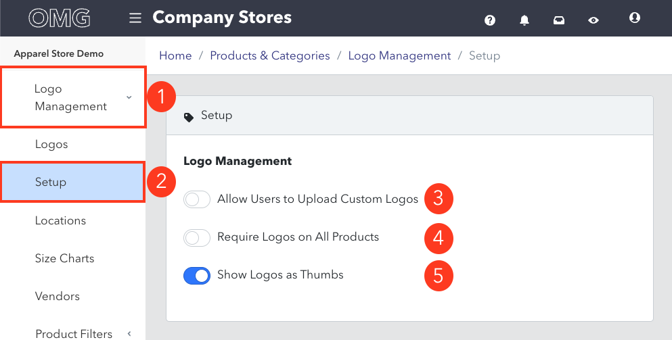Collapse the Logo Management chevron

tap(129, 97)
